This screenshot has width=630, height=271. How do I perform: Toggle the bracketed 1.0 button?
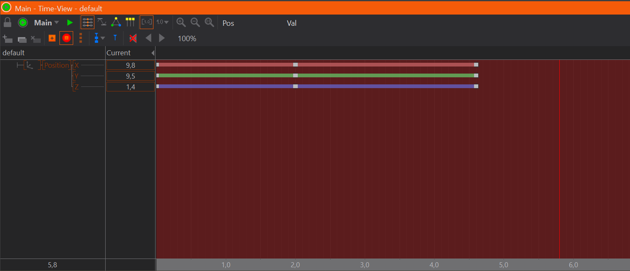[x=146, y=22]
